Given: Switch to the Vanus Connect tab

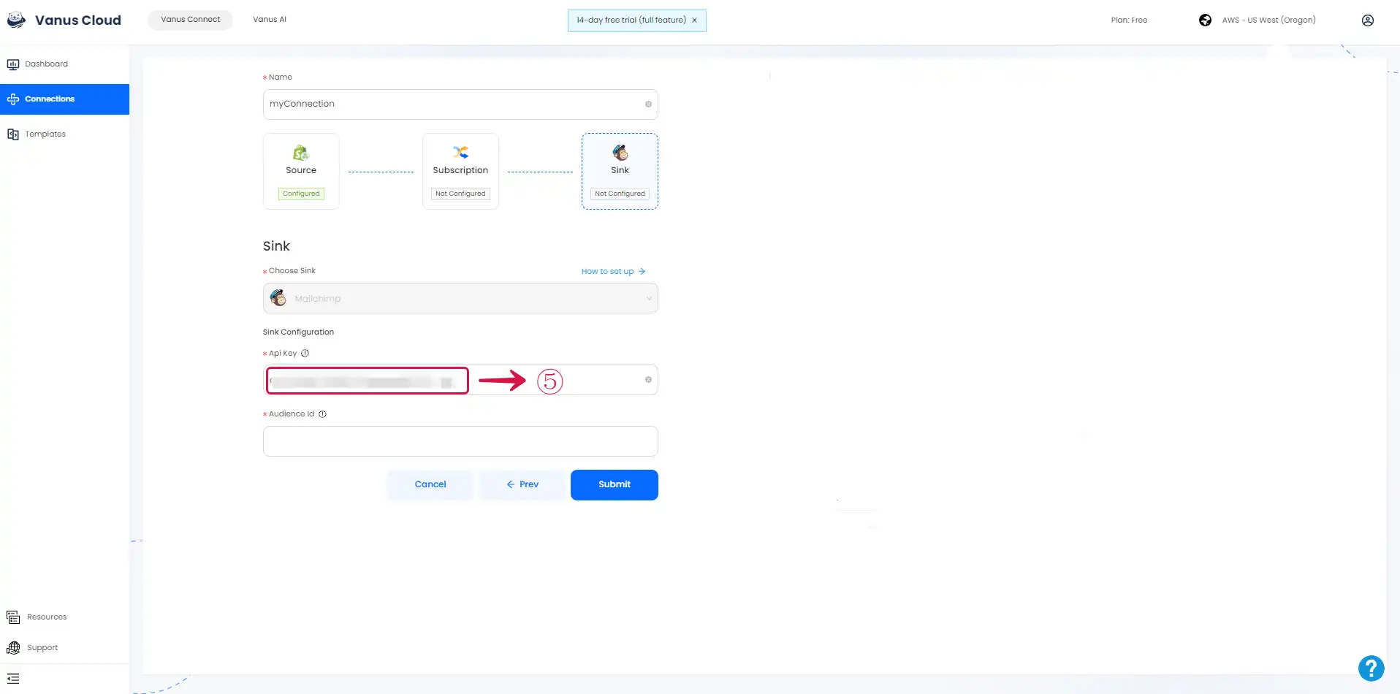Looking at the screenshot, I should [x=190, y=20].
